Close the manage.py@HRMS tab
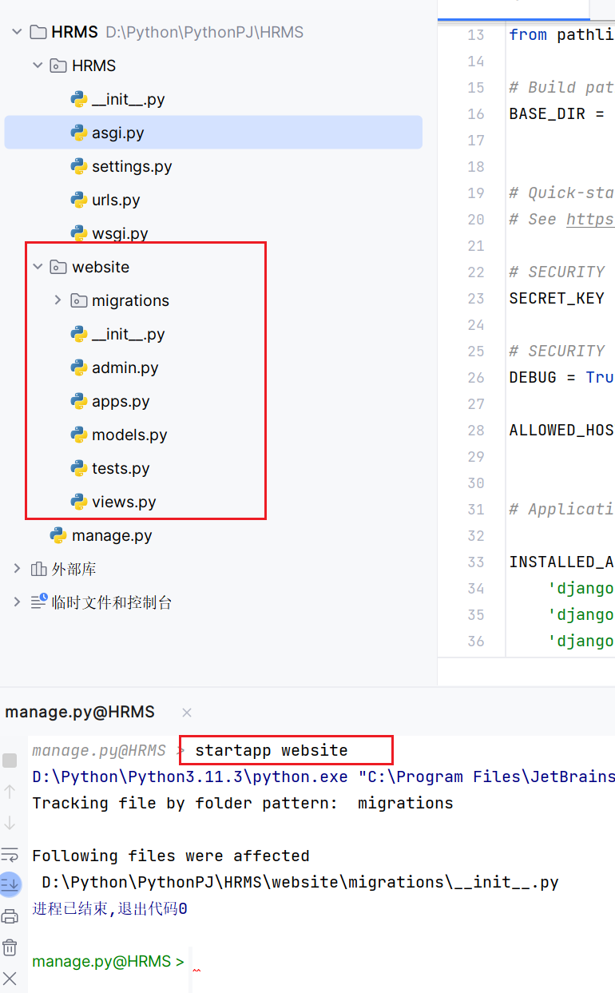 pos(187,712)
